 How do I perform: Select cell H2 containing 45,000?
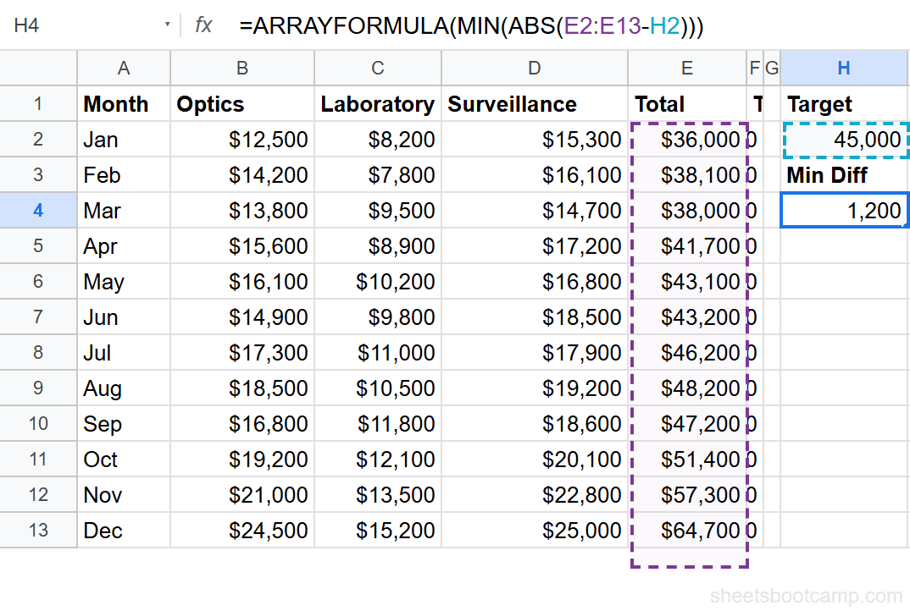[844, 139]
